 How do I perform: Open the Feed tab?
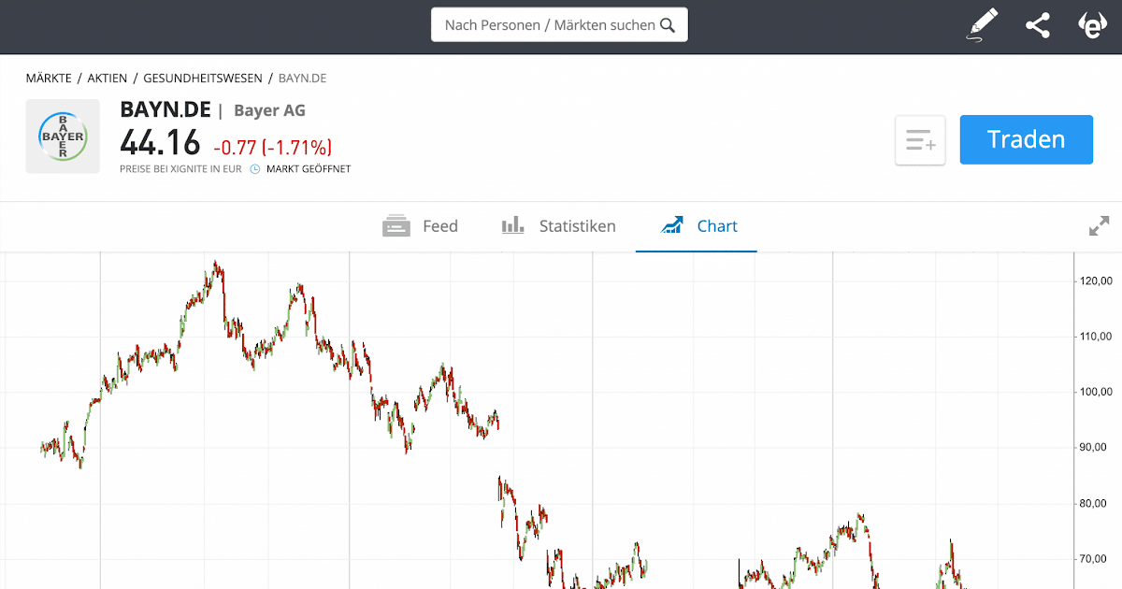[x=421, y=226]
